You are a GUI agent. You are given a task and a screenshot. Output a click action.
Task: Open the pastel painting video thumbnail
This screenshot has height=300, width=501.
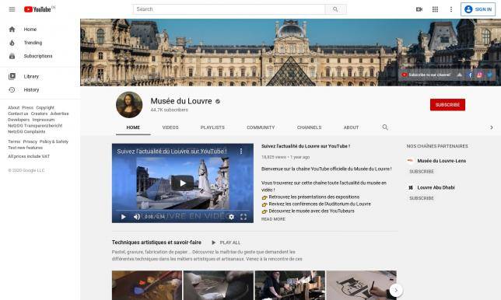(147, 285)
